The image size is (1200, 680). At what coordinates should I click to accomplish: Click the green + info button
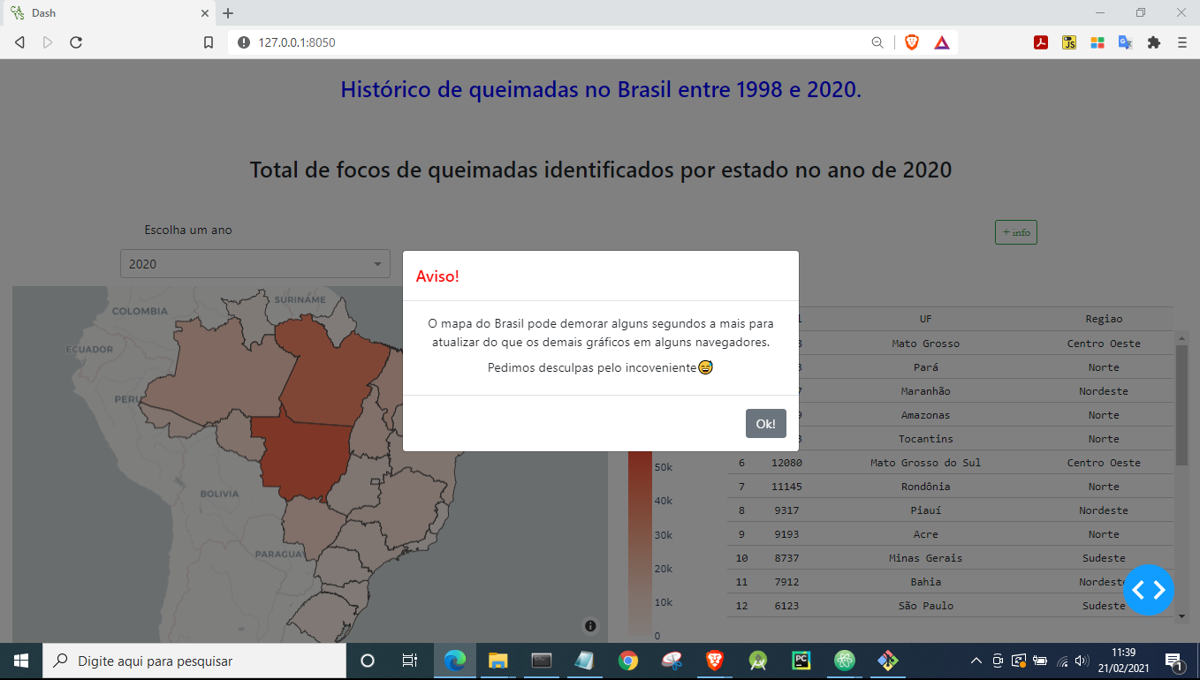tap(1016, 232)
